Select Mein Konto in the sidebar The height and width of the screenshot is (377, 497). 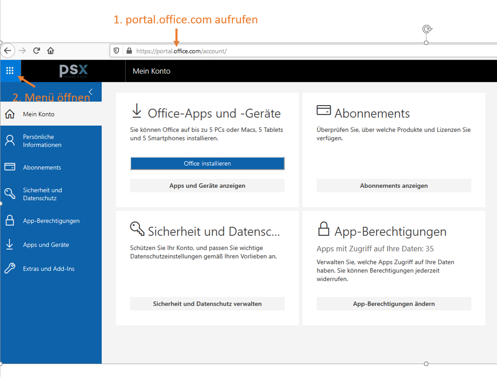(38, 114)
